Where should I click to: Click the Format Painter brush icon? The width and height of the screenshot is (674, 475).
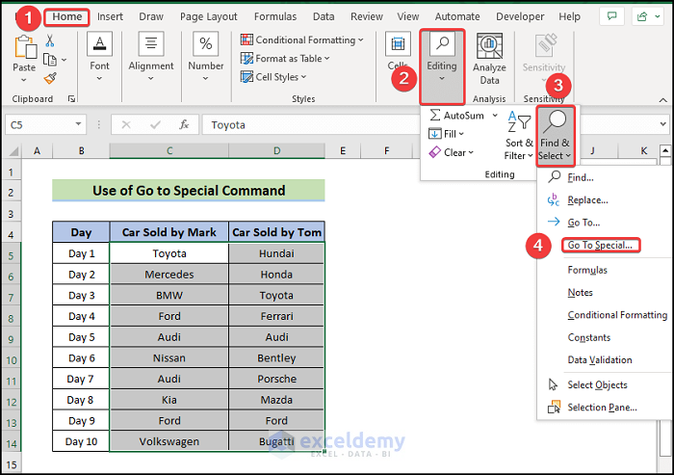click(x=50, y=78)
